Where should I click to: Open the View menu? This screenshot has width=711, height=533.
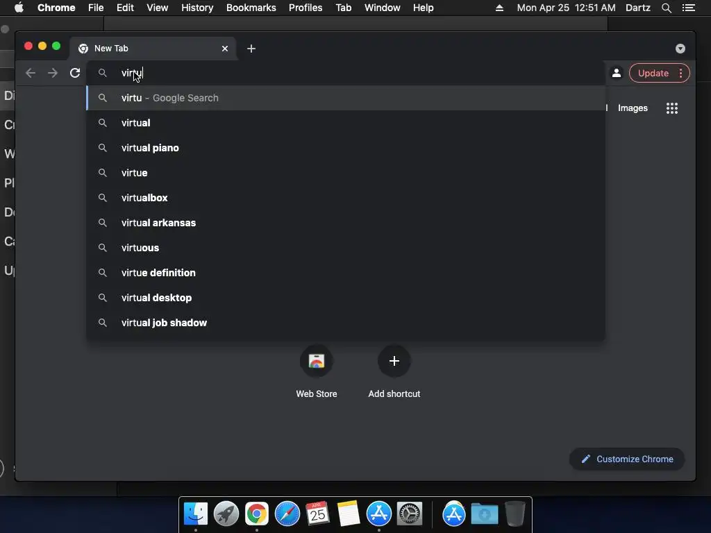tap(158, 8)
